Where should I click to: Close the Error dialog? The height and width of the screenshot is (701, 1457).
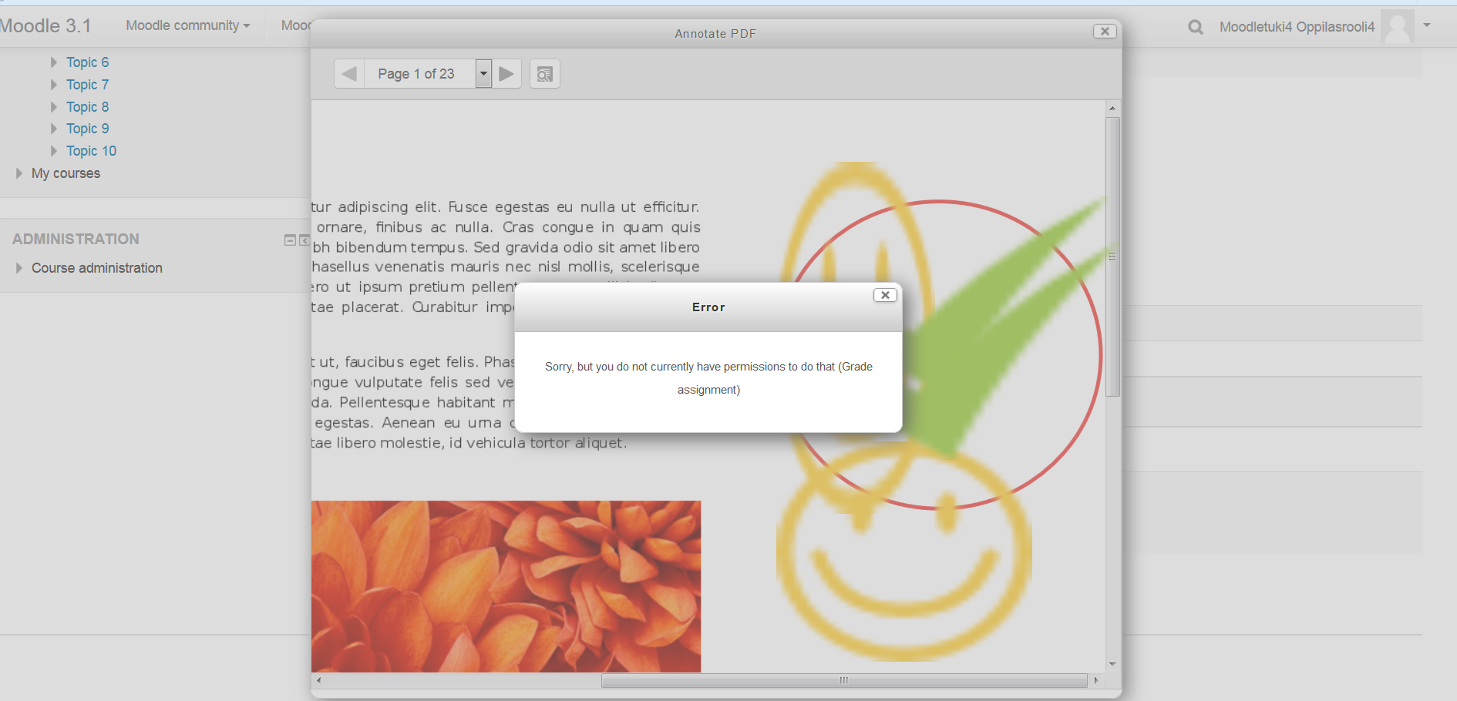(885, 295)
